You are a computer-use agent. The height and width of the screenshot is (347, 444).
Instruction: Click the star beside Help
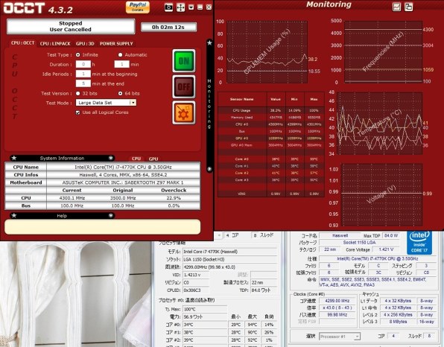[14, 215]
